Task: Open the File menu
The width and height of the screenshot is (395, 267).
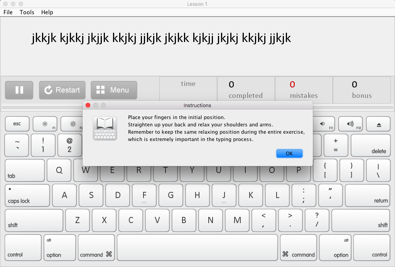Action: click(x=8, y=12)
